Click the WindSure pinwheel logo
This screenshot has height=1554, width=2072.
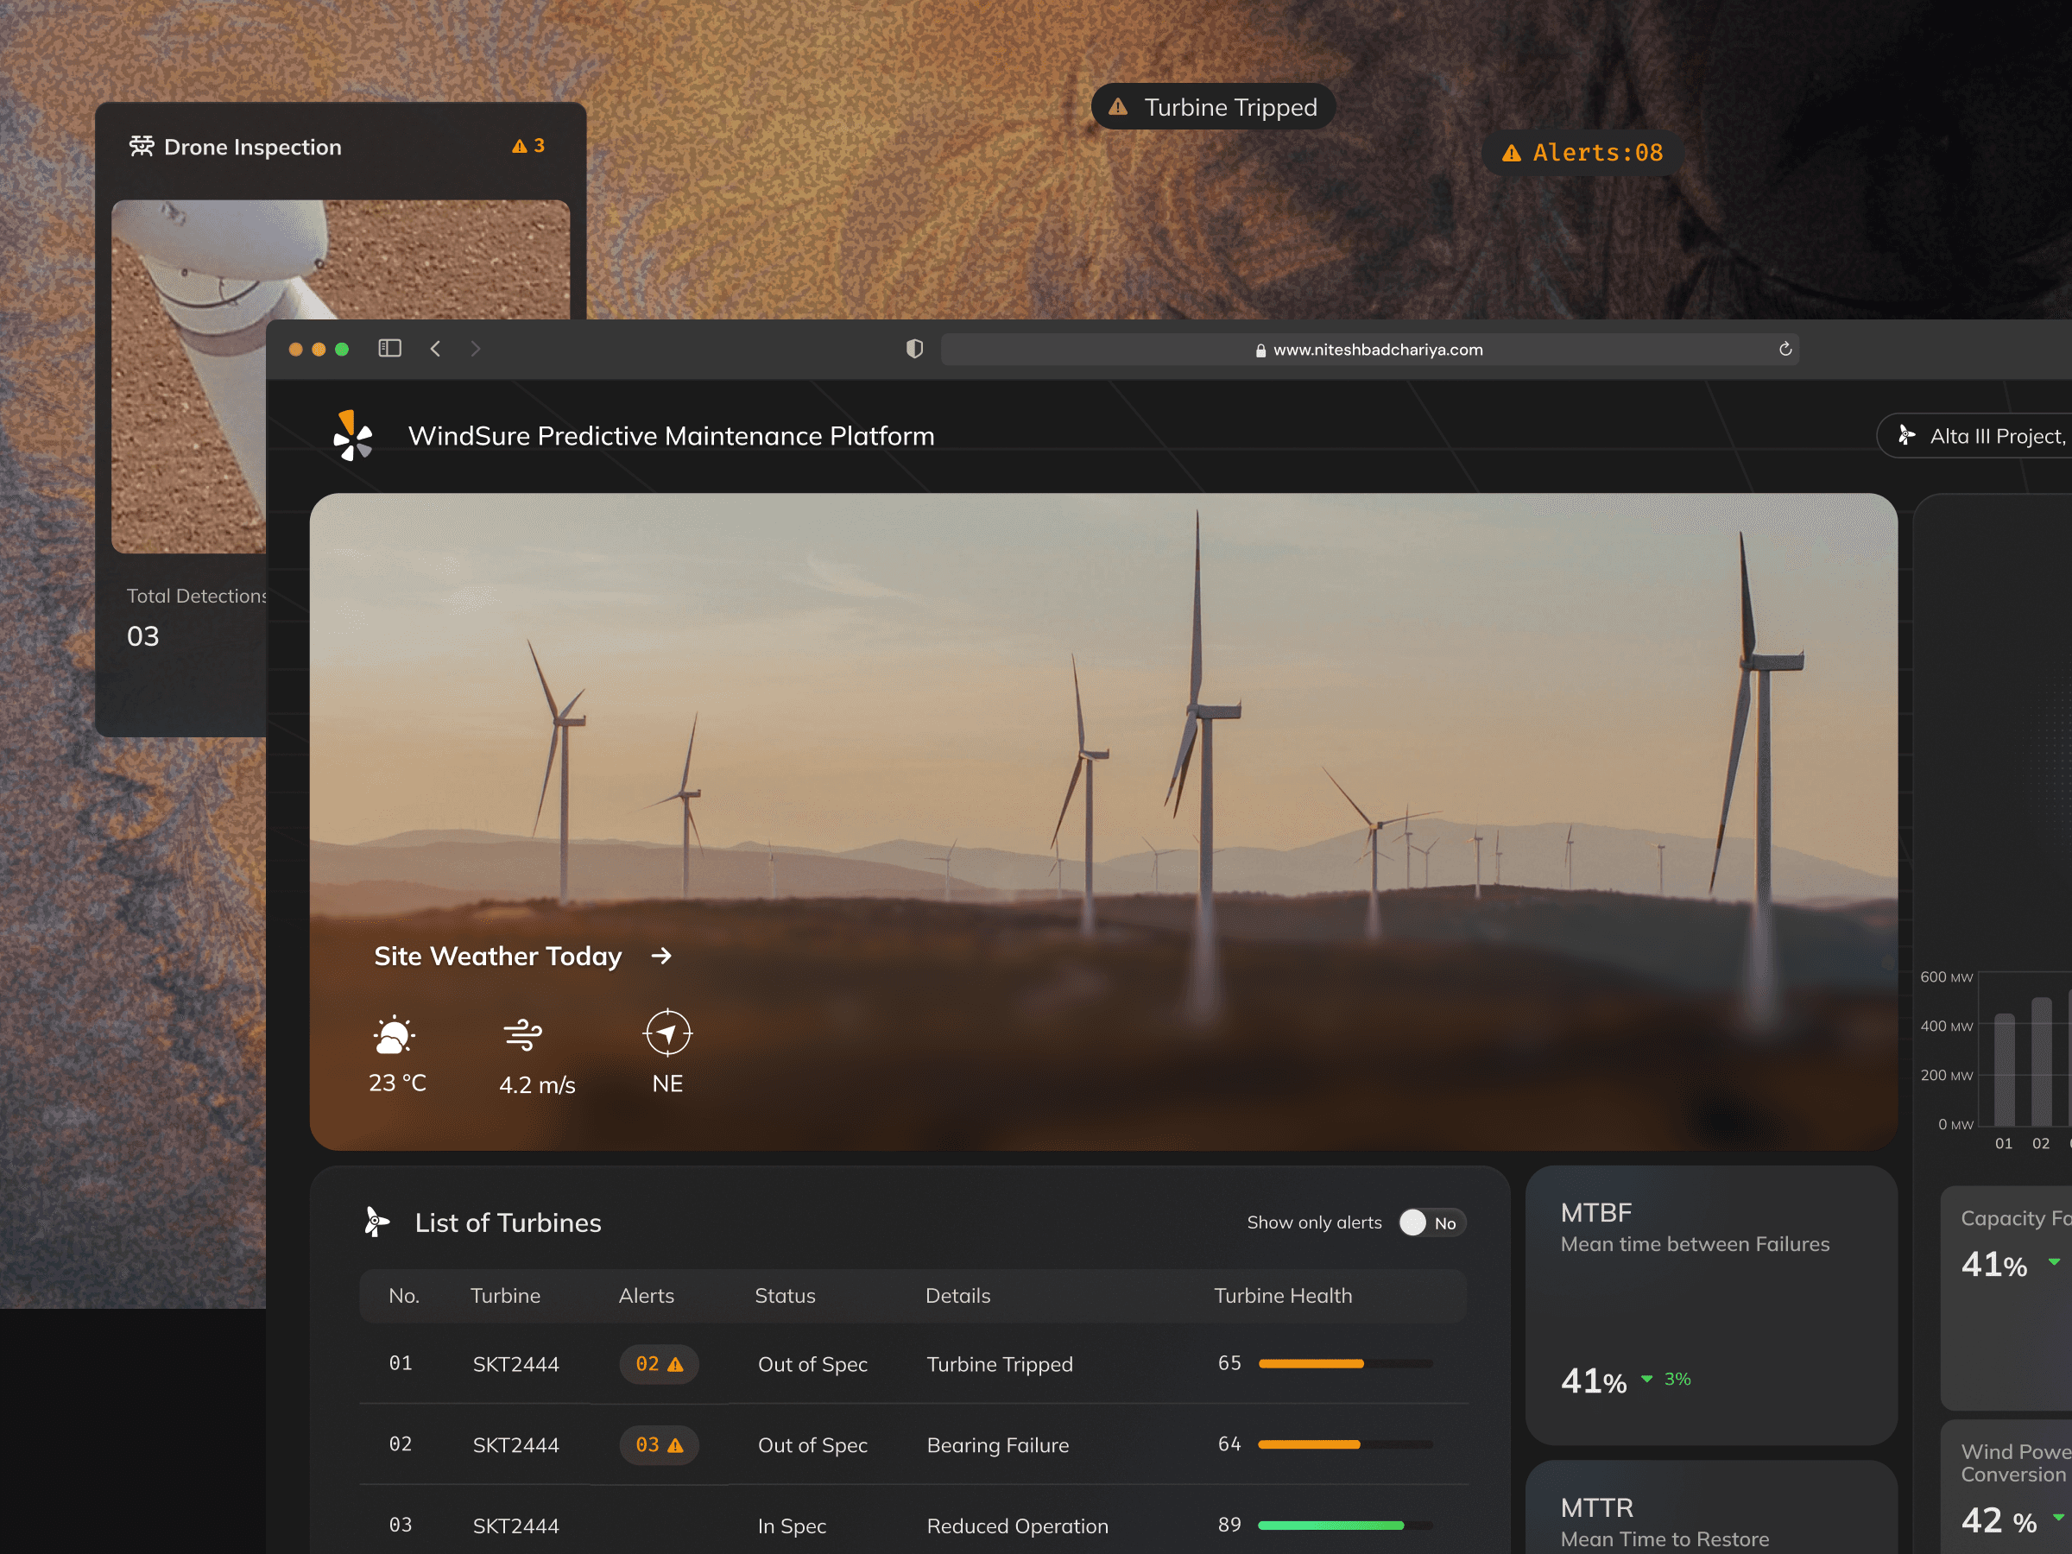point(353,436)
